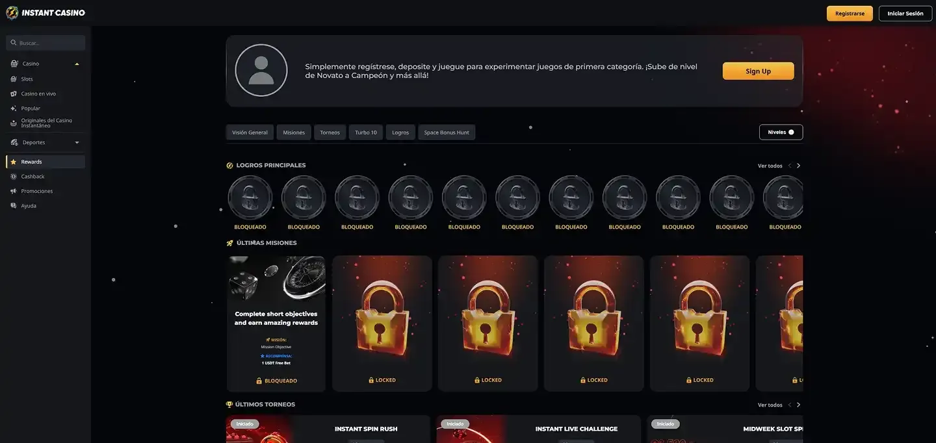Image resolution: width=936 pixels, height=443 pixels.
Task: Click the Iniciar Sesión button
Action: pos(905,14)
